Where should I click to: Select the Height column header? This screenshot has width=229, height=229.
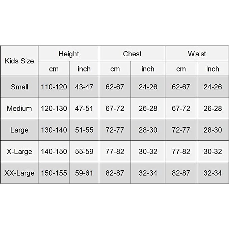68,54
